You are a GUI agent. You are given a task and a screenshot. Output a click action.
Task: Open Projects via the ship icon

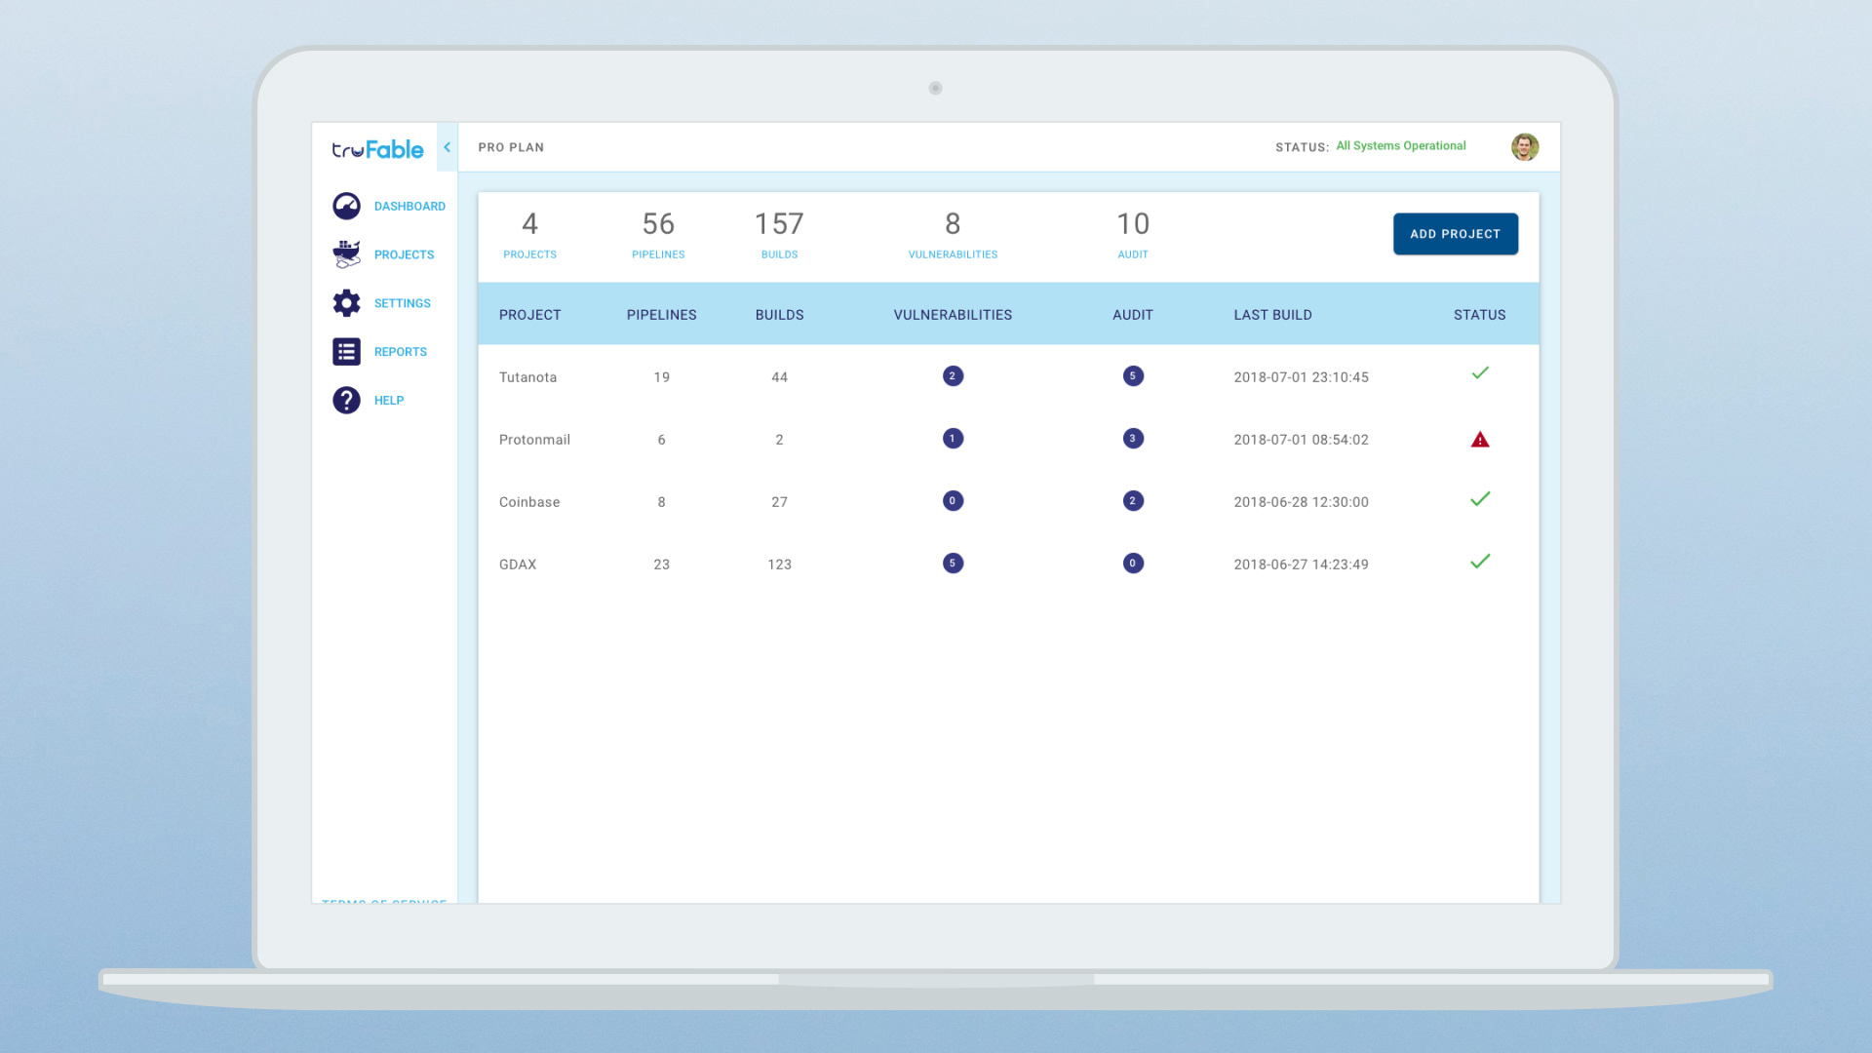346,254
